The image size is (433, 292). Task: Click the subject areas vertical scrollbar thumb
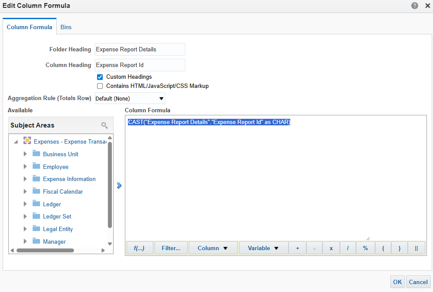click(110, 185)
